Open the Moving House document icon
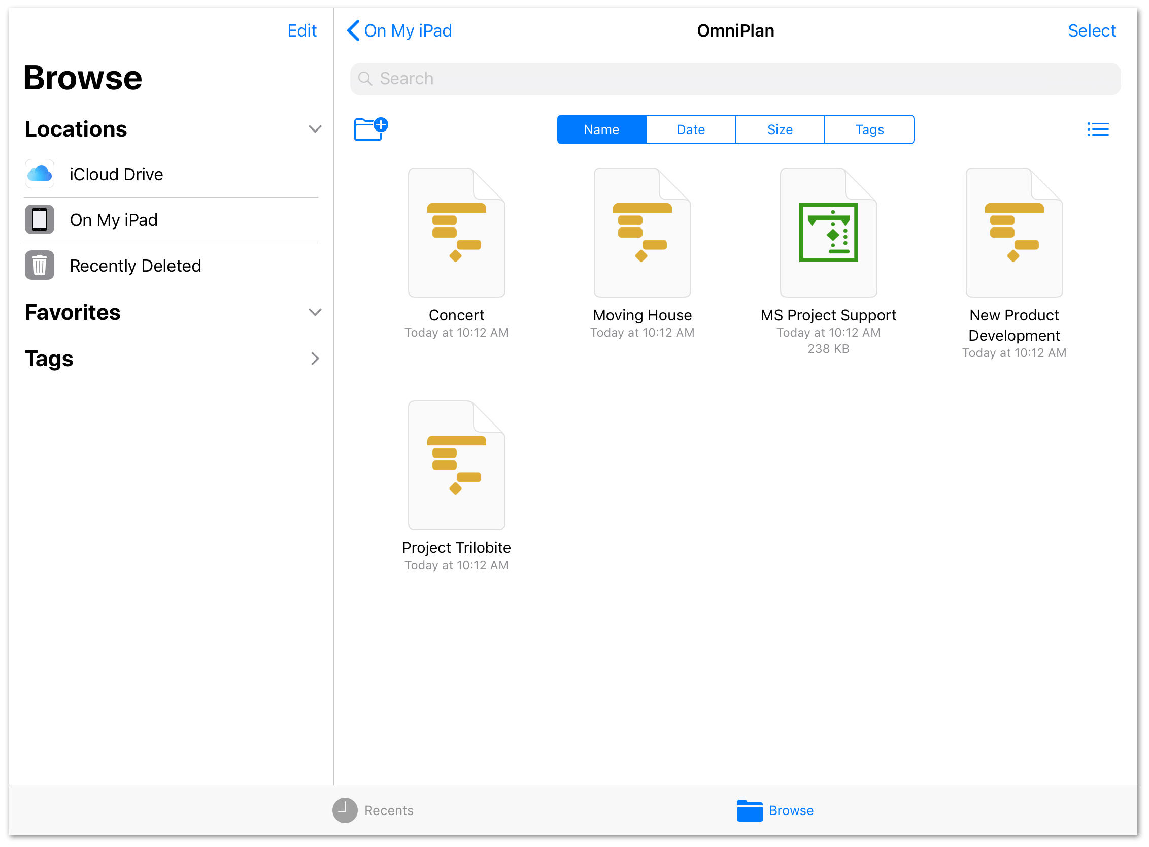The image size is (1149, 847). click(641, 232)
